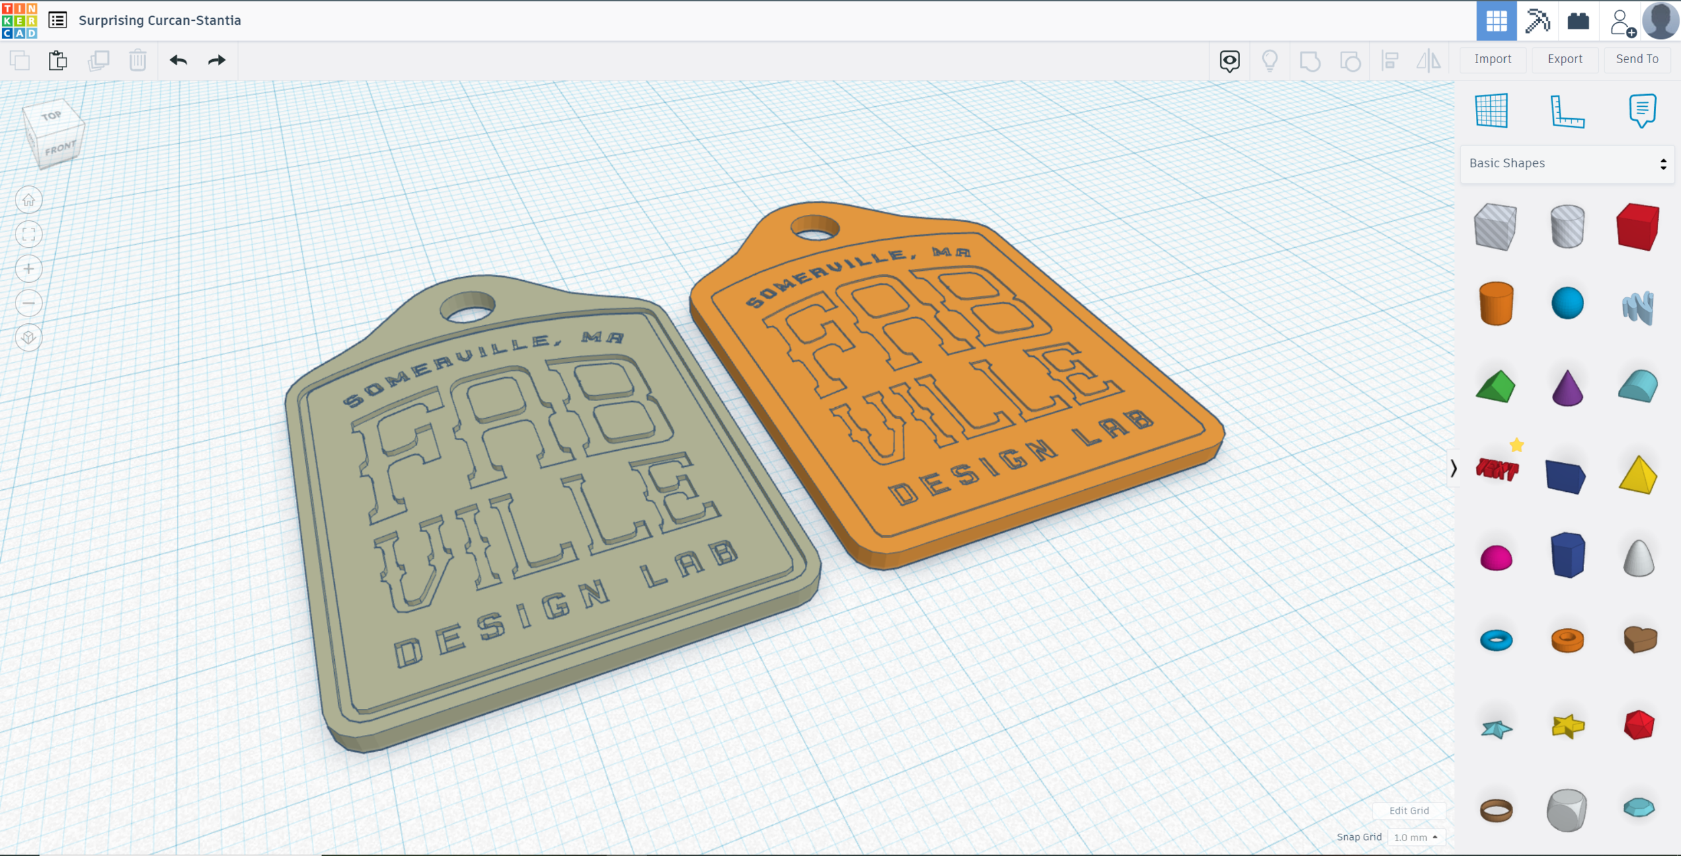Click the Export button
The width and height of the screenshot is (1681, 856).
coord(1565,59)
